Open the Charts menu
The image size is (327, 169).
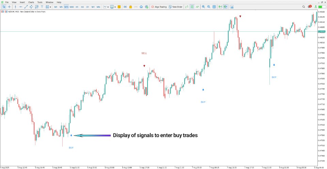[x=31, y=2]
